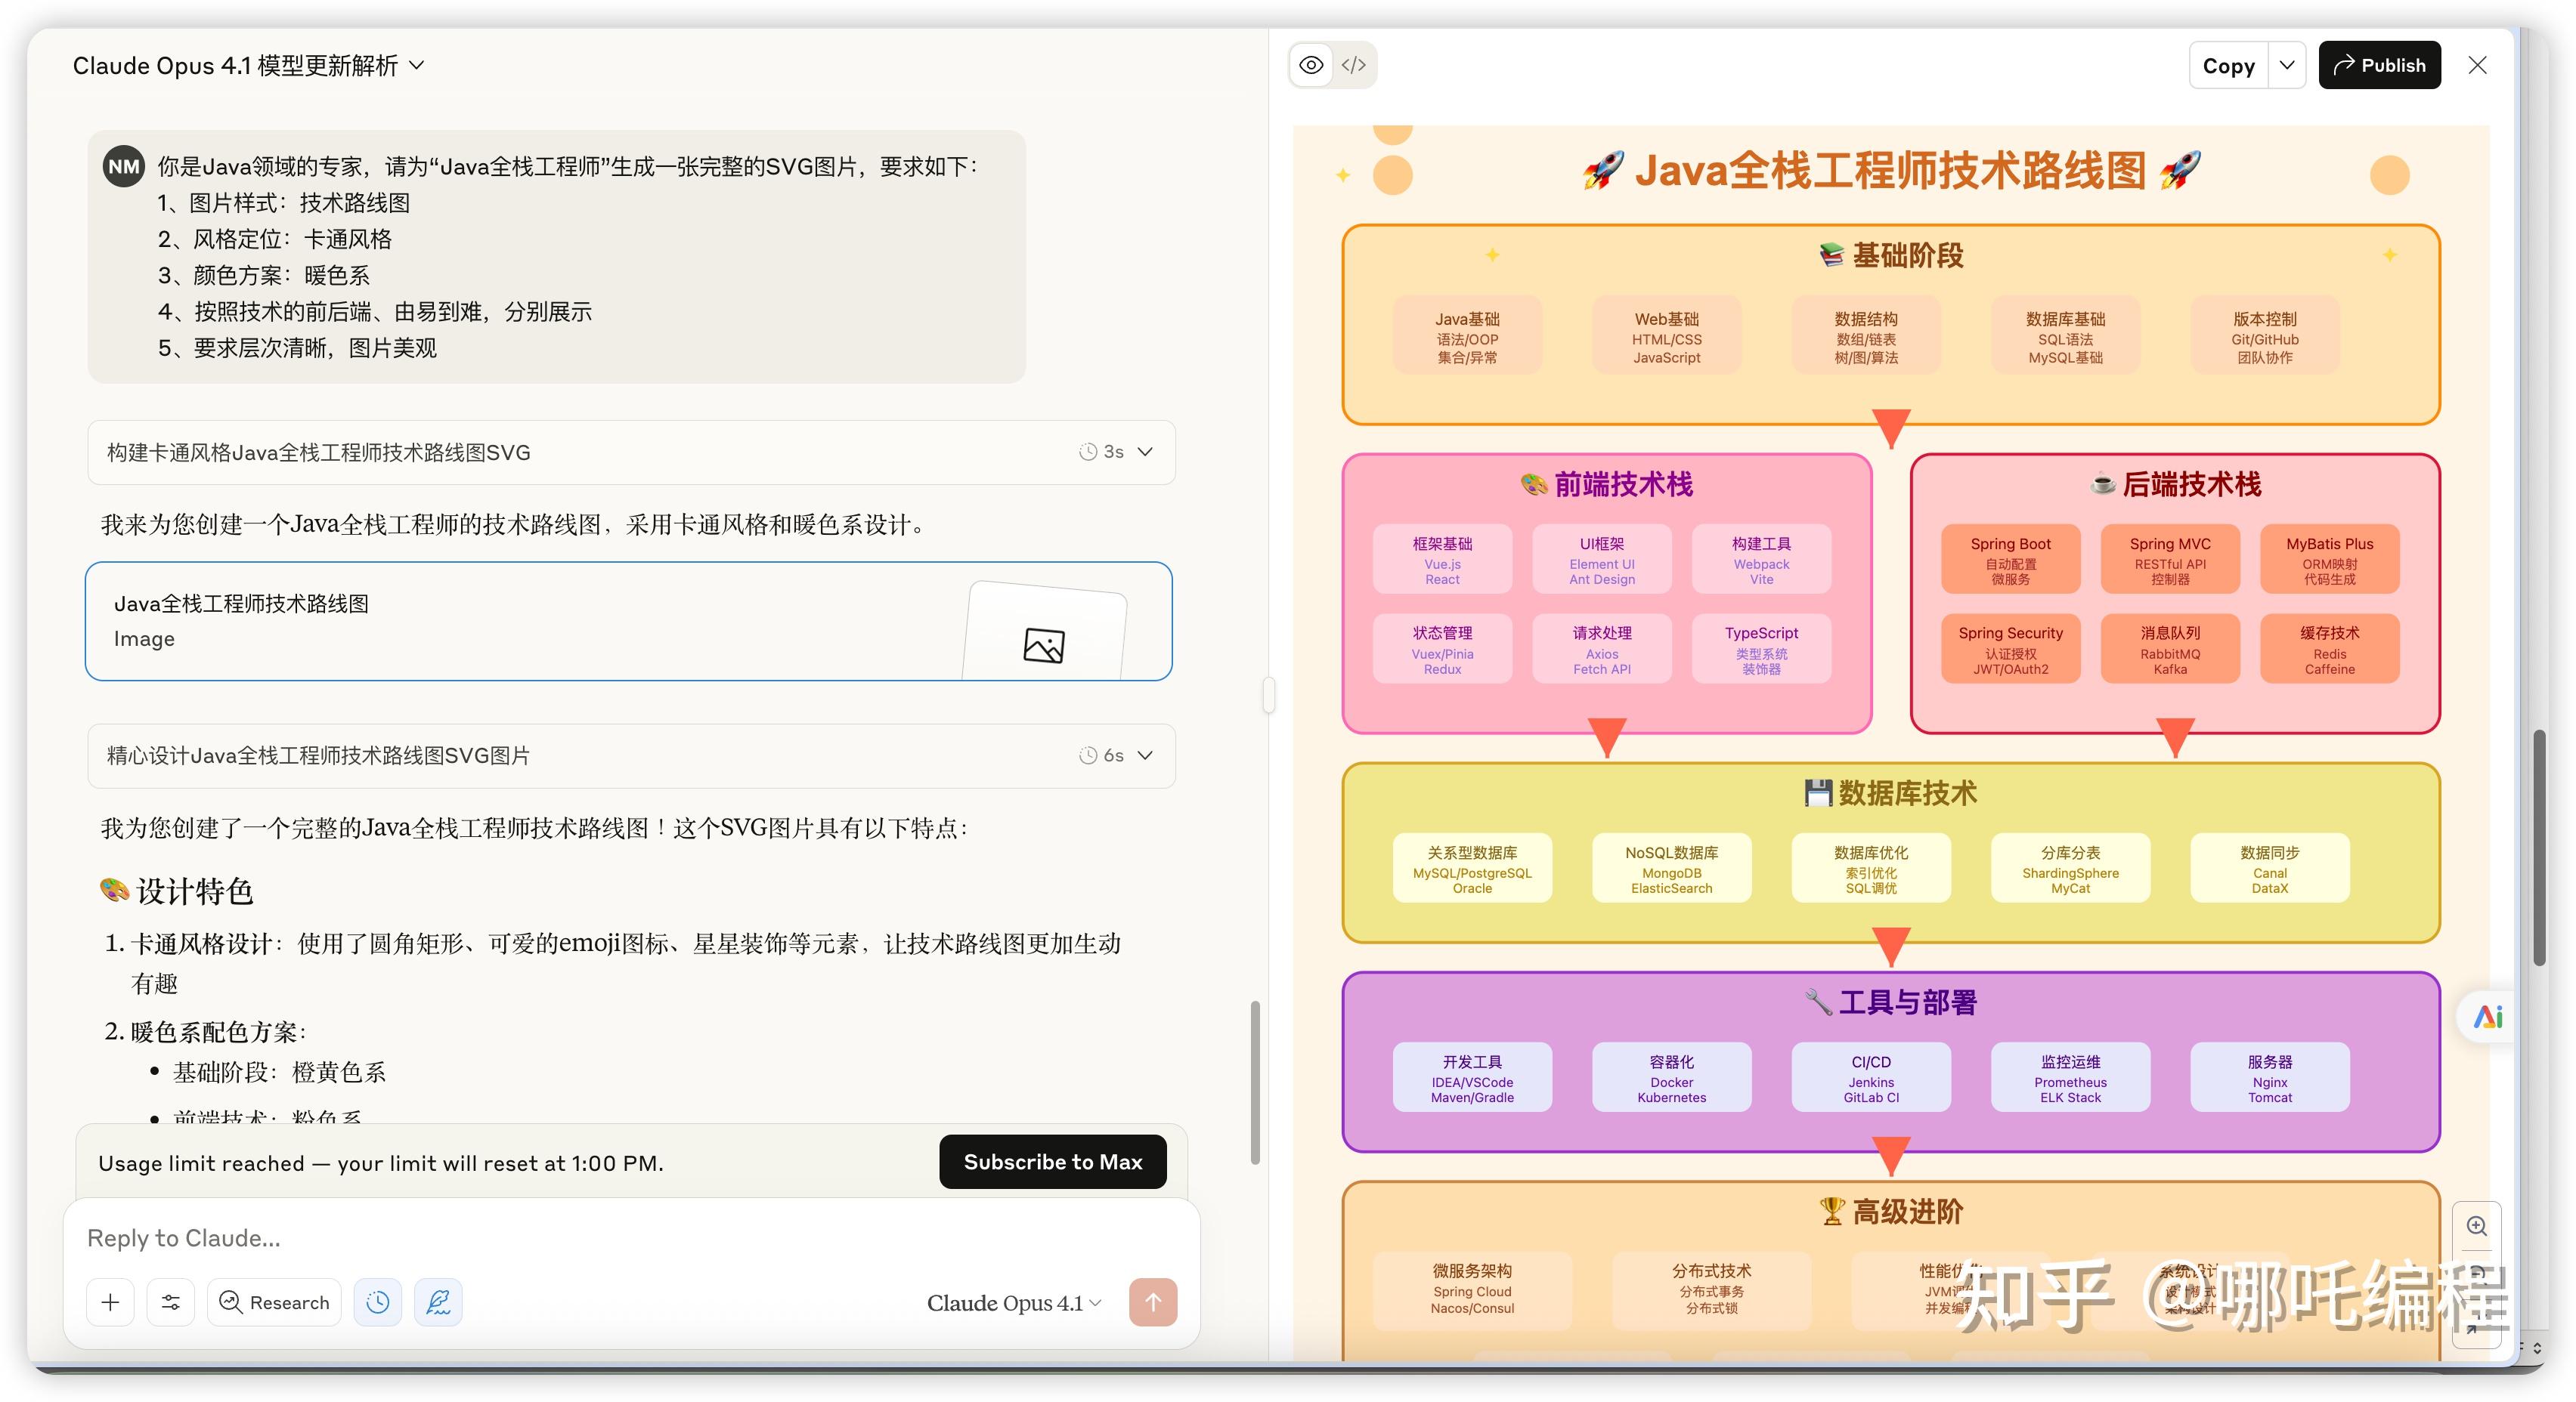Select the writing style feather icon

pyautogui.click(x=439, y=1302)
